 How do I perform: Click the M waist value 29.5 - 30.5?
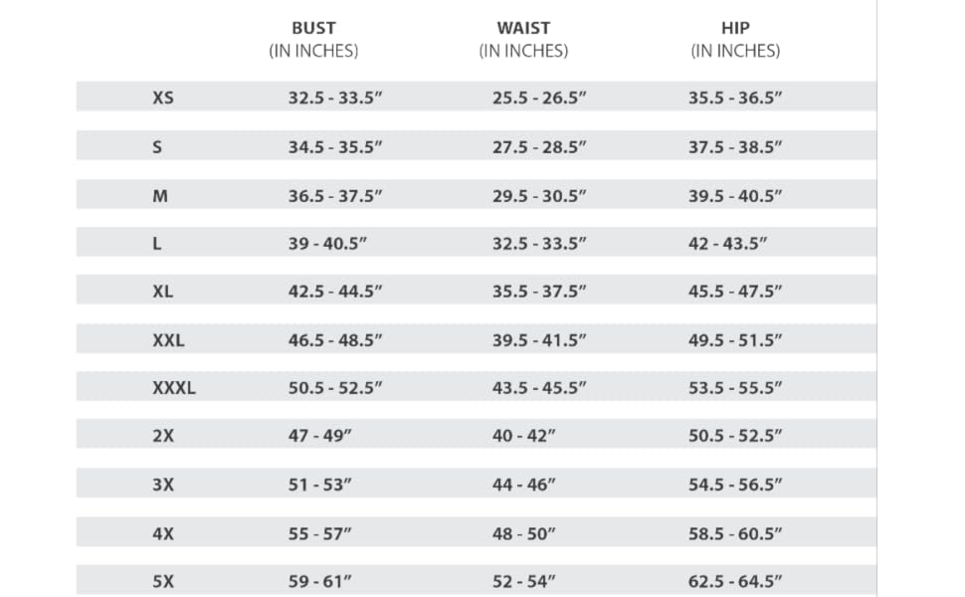pos(539,196)
